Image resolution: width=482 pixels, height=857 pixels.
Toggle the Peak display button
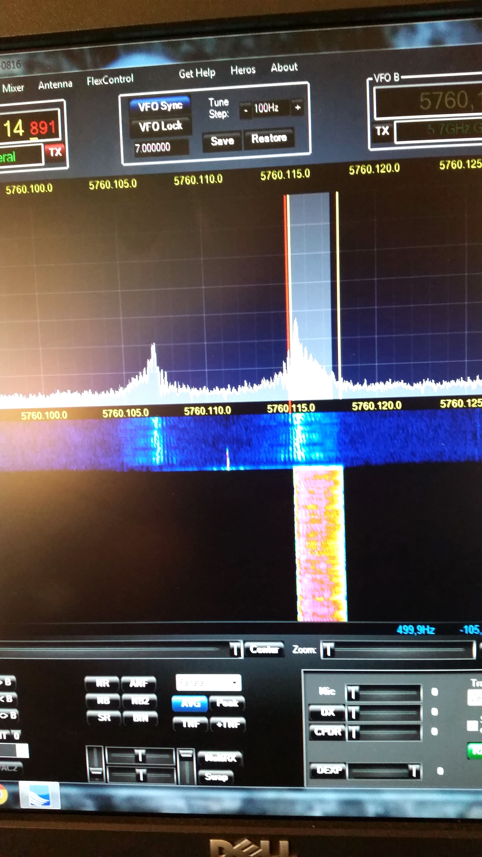227,703
